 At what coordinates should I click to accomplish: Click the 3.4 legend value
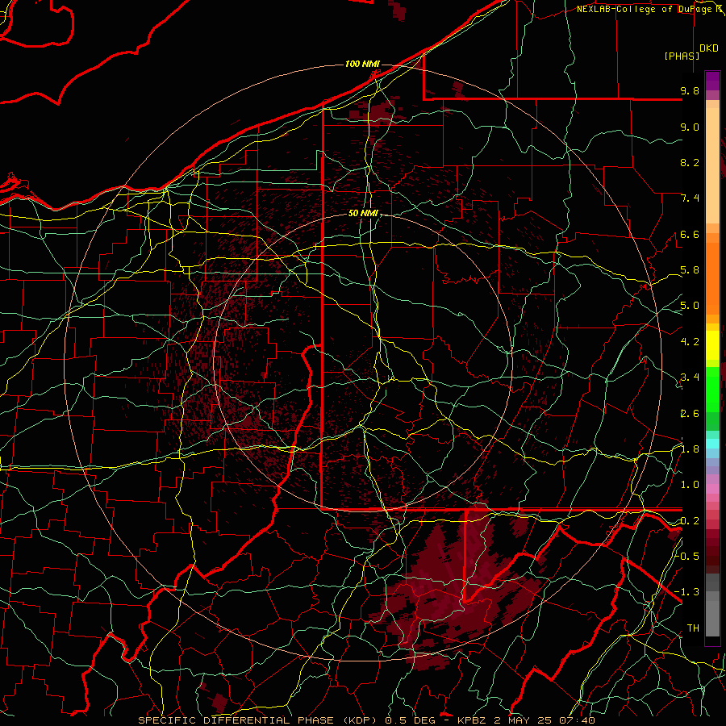[690, 378]
